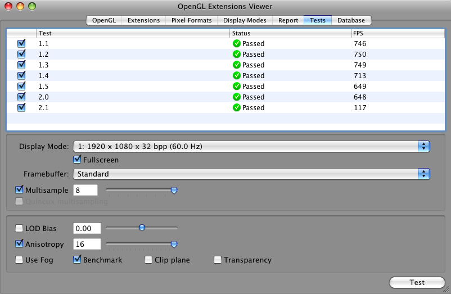Viewport: 451px width, 294px height.
Task: Click the test name 2.1
Action: point(43,108)
